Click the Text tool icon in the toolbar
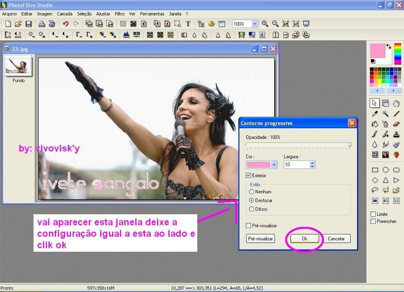 188,24
